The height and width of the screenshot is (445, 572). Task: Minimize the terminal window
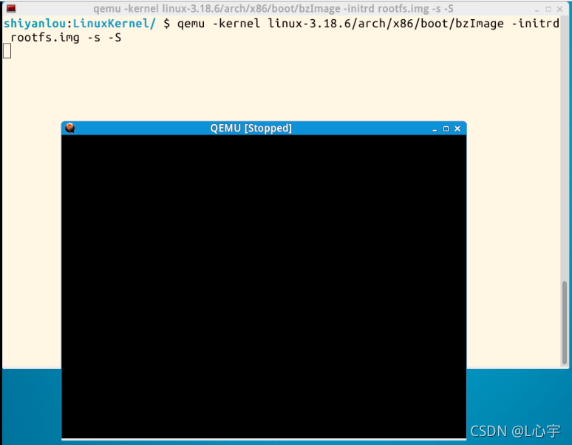(x=537, y=9)
